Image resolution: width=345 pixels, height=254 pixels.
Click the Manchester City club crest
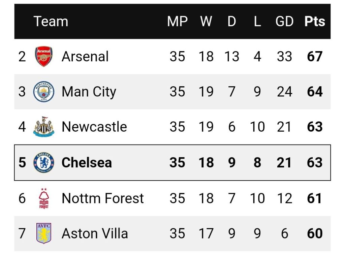[x=44, y=92]
